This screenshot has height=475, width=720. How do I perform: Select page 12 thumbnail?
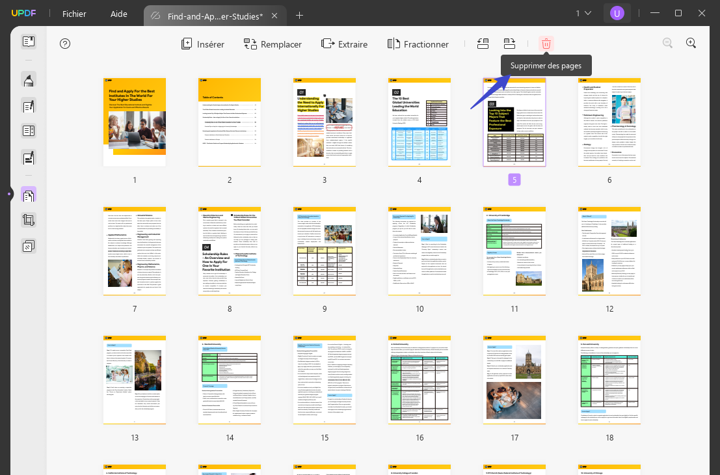tap(609, 251)
